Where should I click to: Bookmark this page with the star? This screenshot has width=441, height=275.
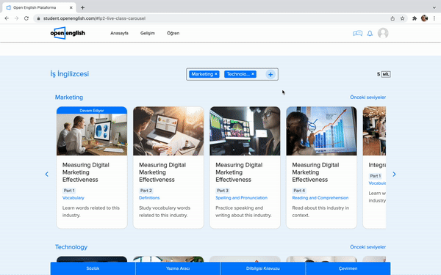pos(403,18)
